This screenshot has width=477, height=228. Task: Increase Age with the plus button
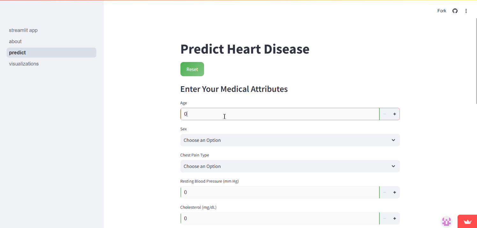tap(394, 114)
